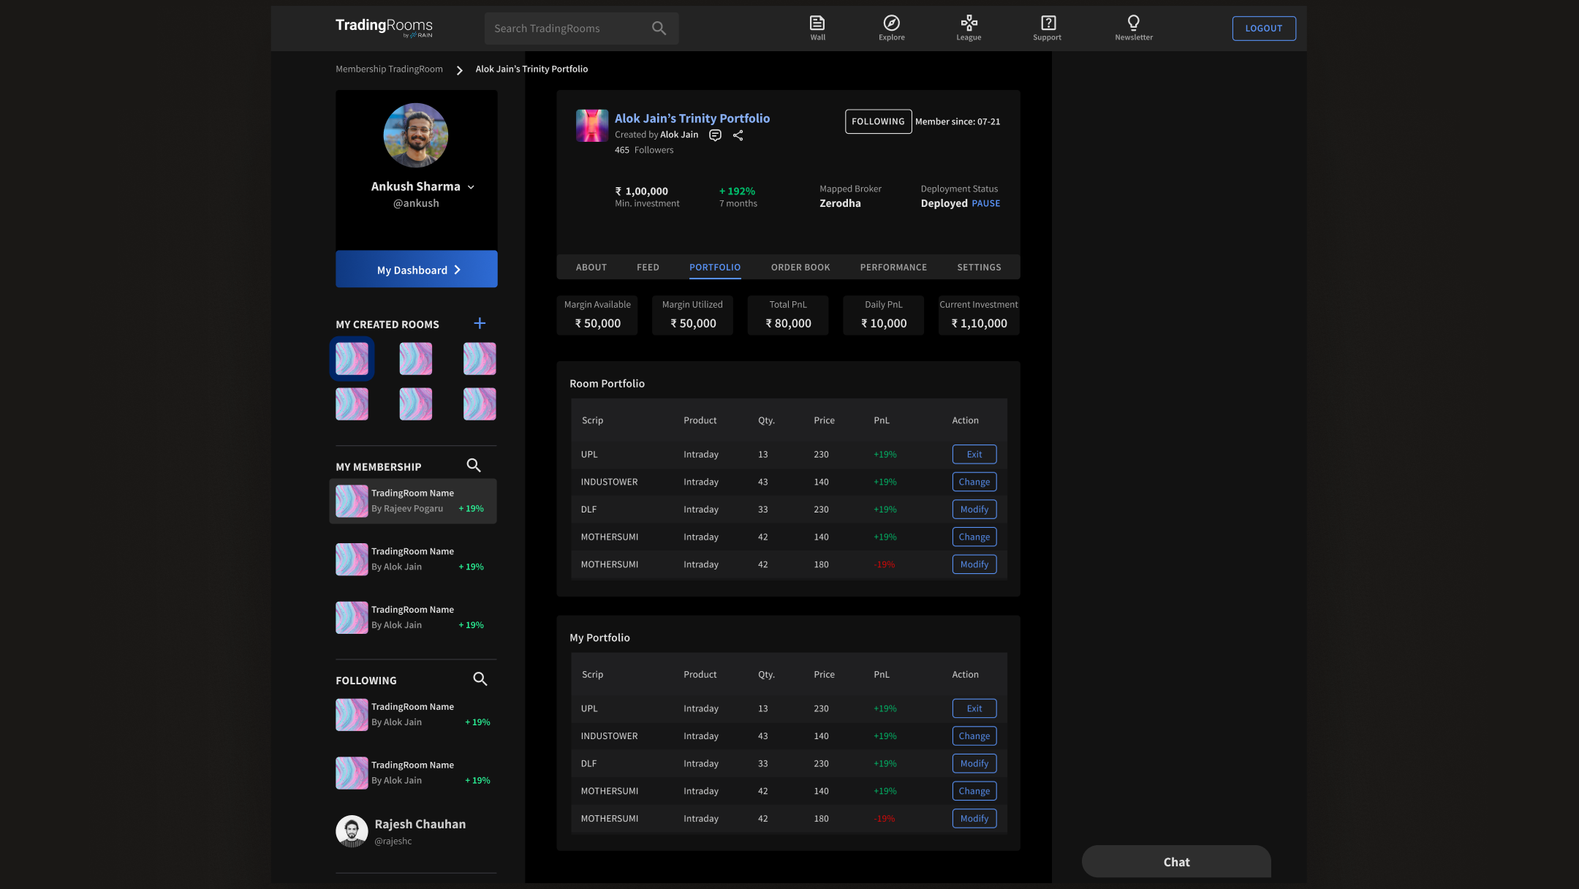This screenshot has width=1579, height=889.
Task: Click Alok Jain's Trinity Portfolio title
Action: (692, 118)
